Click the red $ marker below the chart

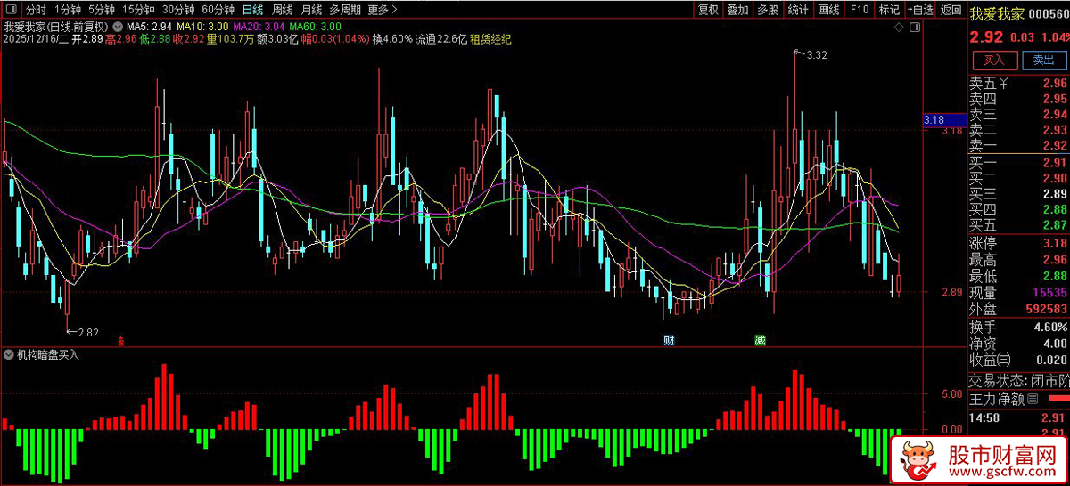(x=121, y=340)
